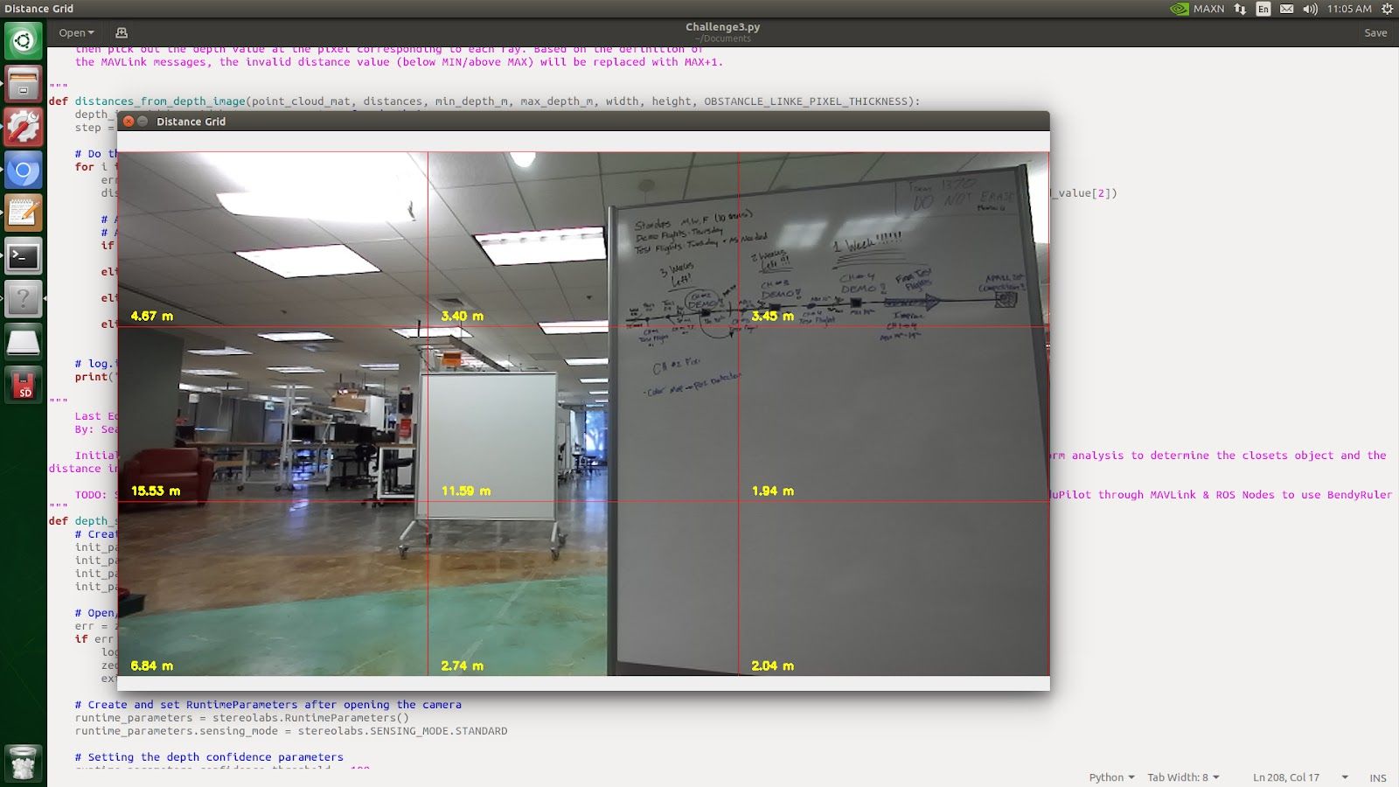Toggle the INS insert mode indicator
Image resolution: width=1399 pixels, height=787 pixels.
[x=1378, y=778]
